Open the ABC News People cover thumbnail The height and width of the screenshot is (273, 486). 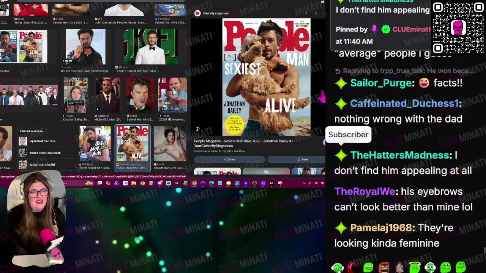click(x=95, y=144)
